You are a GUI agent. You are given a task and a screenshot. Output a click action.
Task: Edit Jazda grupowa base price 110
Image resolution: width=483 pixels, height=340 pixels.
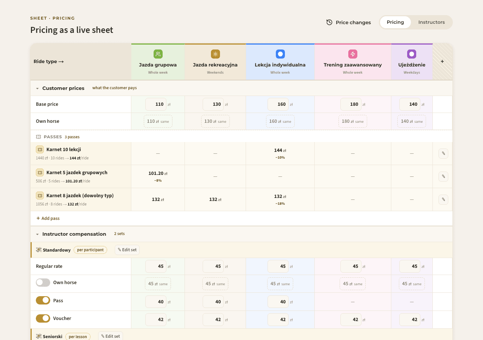coord(156,104)
